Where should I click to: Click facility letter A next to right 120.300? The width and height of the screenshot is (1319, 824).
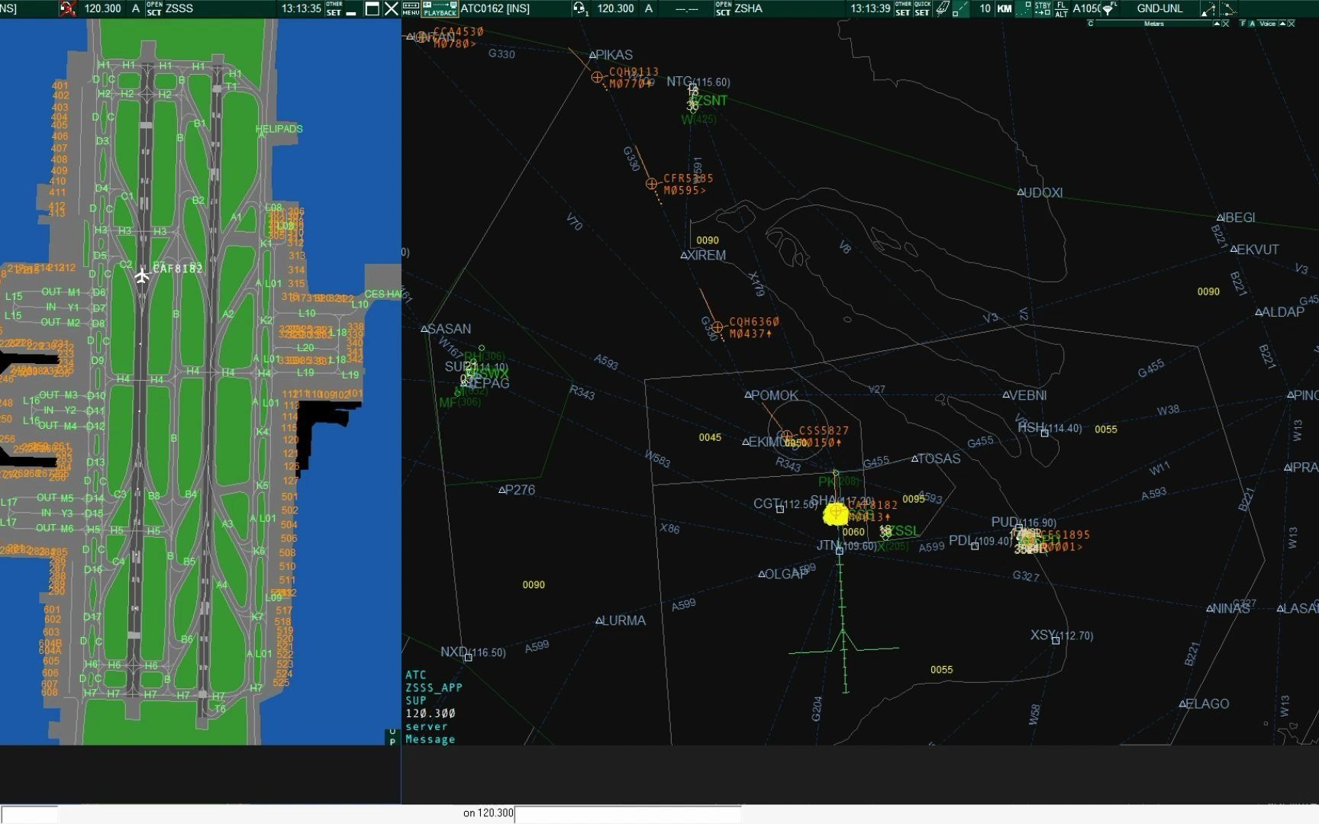click(x=649, y=8)
